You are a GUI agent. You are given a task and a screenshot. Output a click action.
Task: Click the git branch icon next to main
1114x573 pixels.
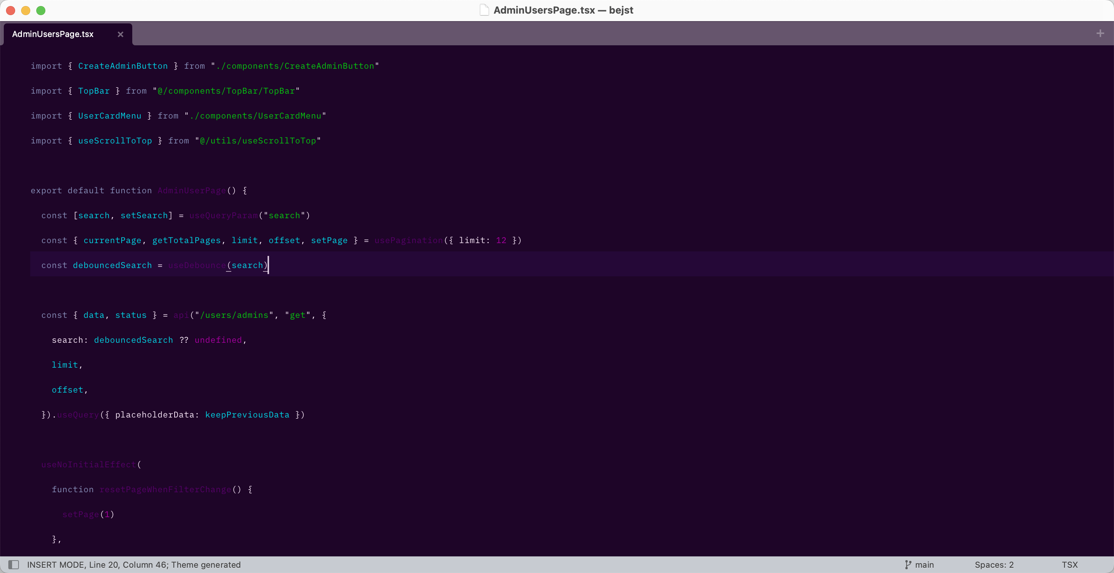pos(908,564)
